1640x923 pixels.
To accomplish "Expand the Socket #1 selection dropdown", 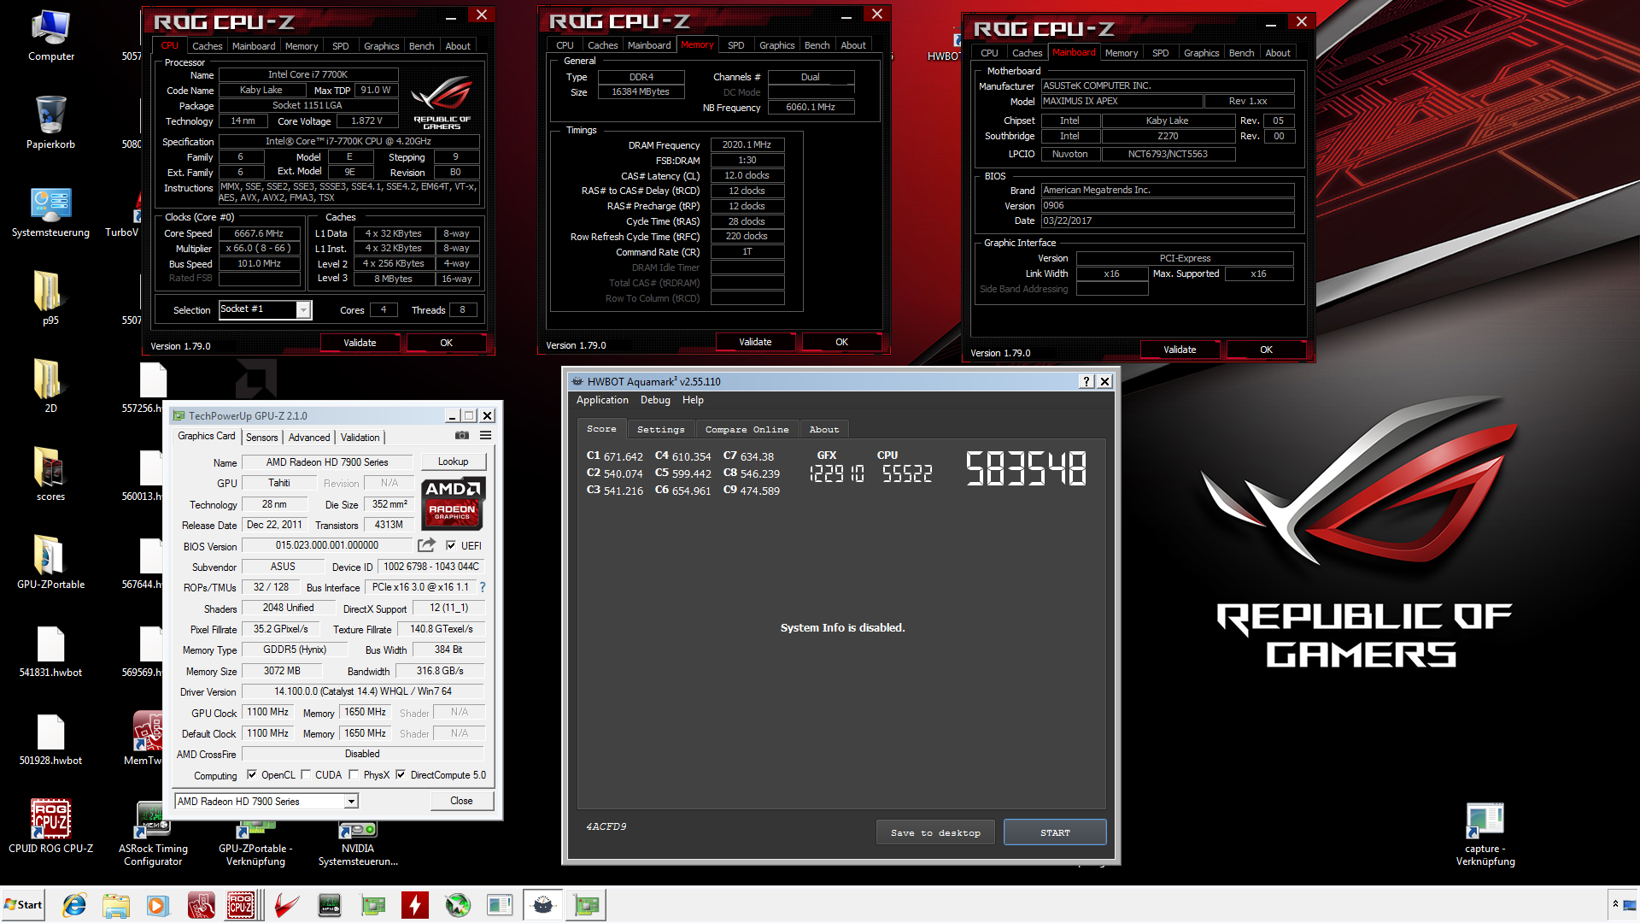I will (x=303, y=309).
